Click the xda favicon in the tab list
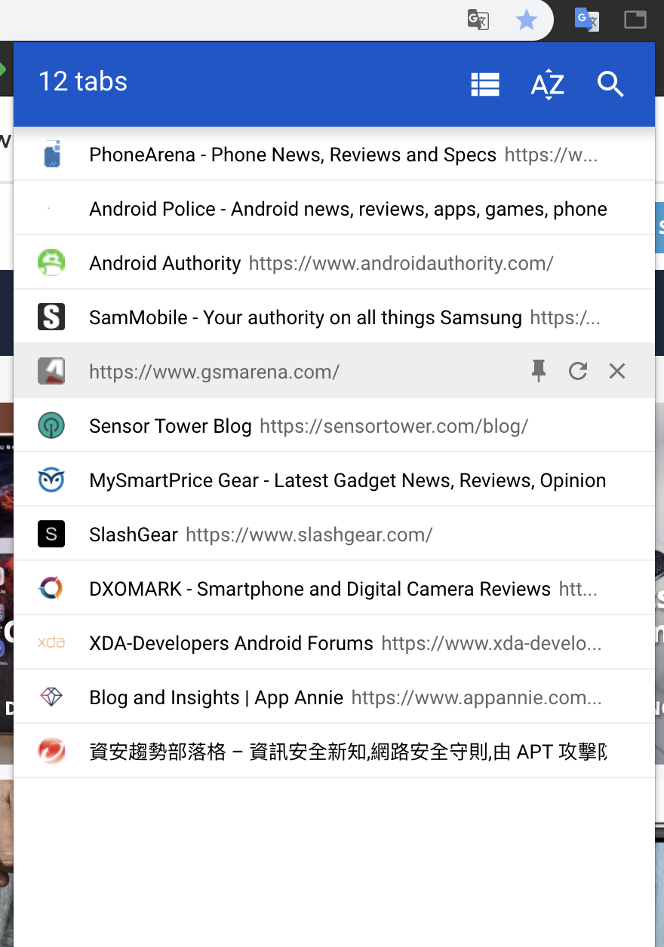 point(51,642)
